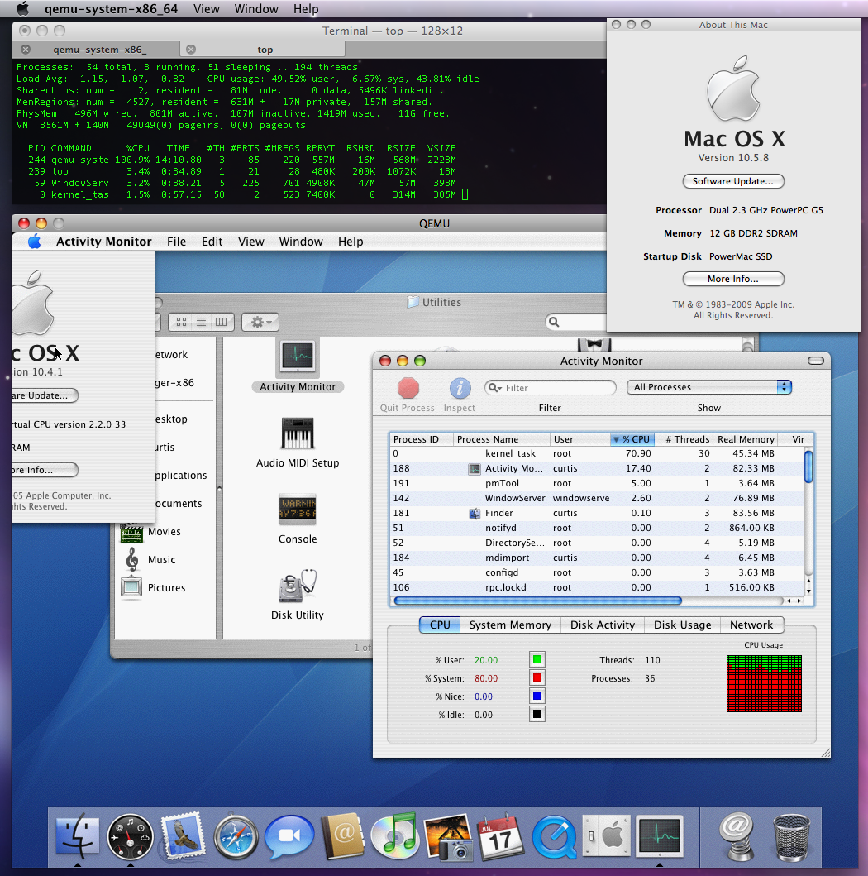Switch Utilities window to icon view
This screenshot has width=868, height=876.
point(181,322)
